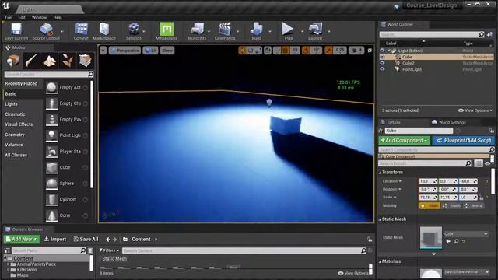Open the Lit view mode dropdown
This screenshot has width=498, height=280.
(x=150, y=51)
